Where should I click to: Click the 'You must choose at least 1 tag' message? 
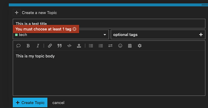tap(43, 29)
